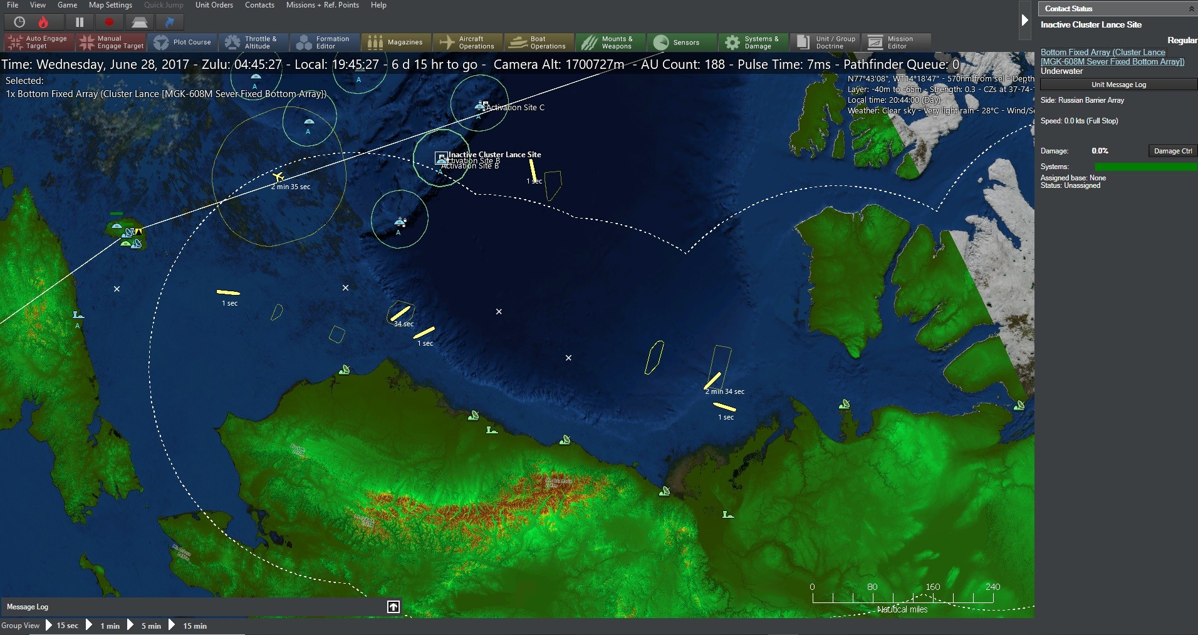The image size is (1198, 635).
Task: Open the Plot Course tool
Action: pos(184,42)
